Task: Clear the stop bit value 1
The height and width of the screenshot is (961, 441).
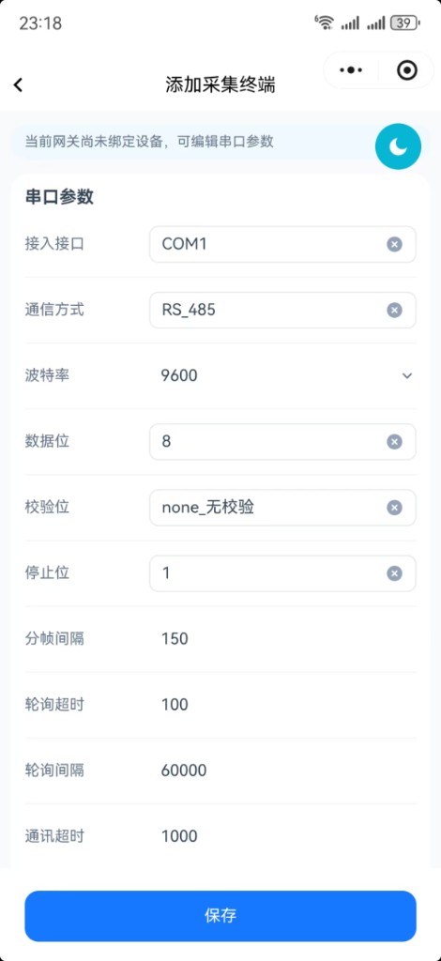Action: pyautogui.click(x=394, y=573)
